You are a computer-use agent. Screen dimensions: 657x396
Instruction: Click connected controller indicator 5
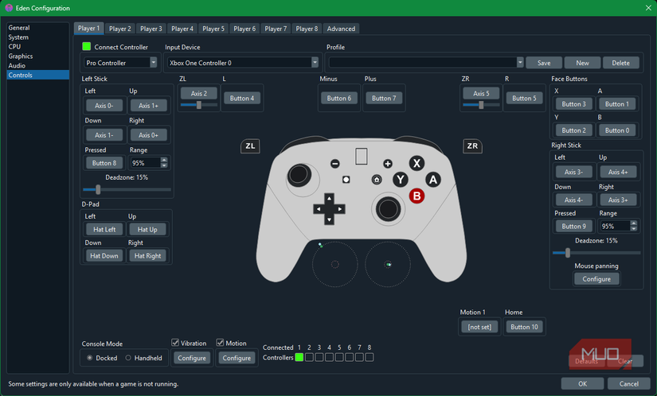point(339,357)
